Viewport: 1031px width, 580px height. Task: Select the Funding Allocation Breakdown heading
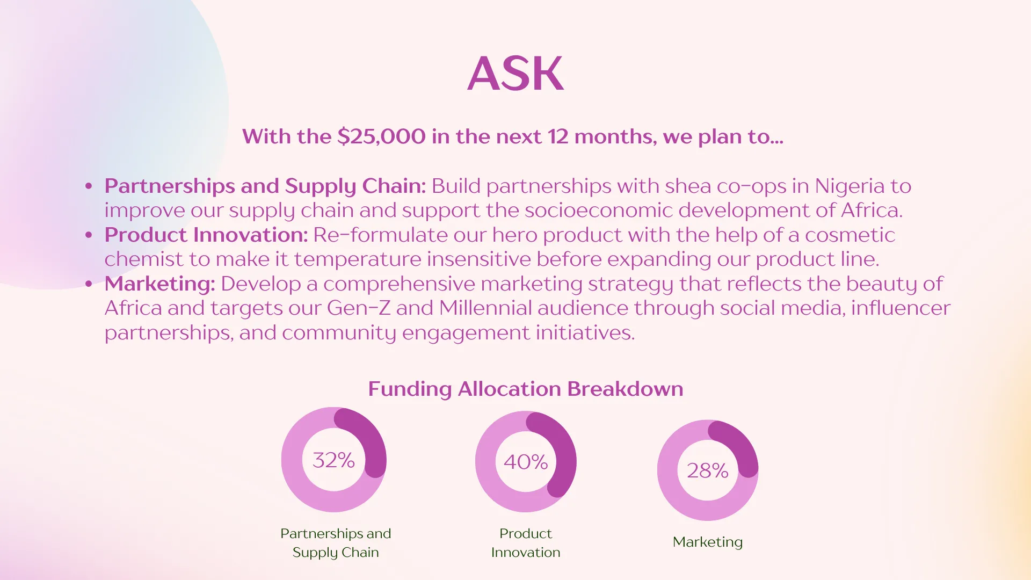[x=526, y=388]
